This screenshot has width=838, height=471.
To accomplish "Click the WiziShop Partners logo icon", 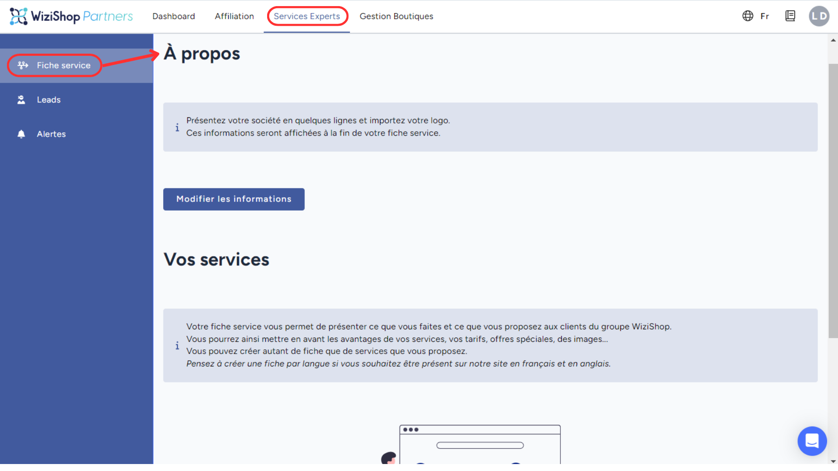I will pos(18,16).
